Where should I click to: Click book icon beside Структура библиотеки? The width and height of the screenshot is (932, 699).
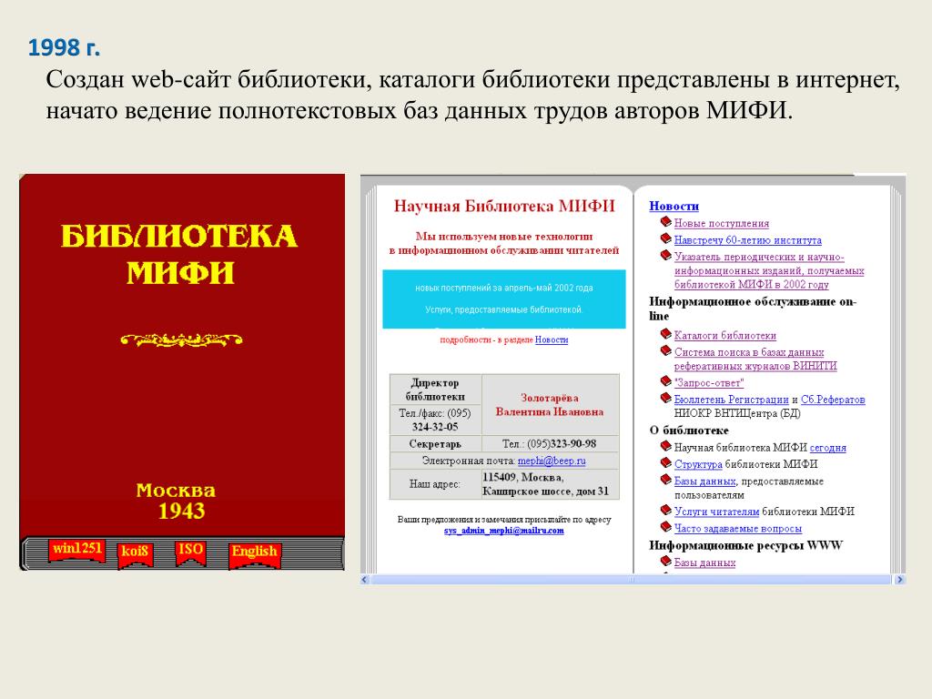(665, 463)
